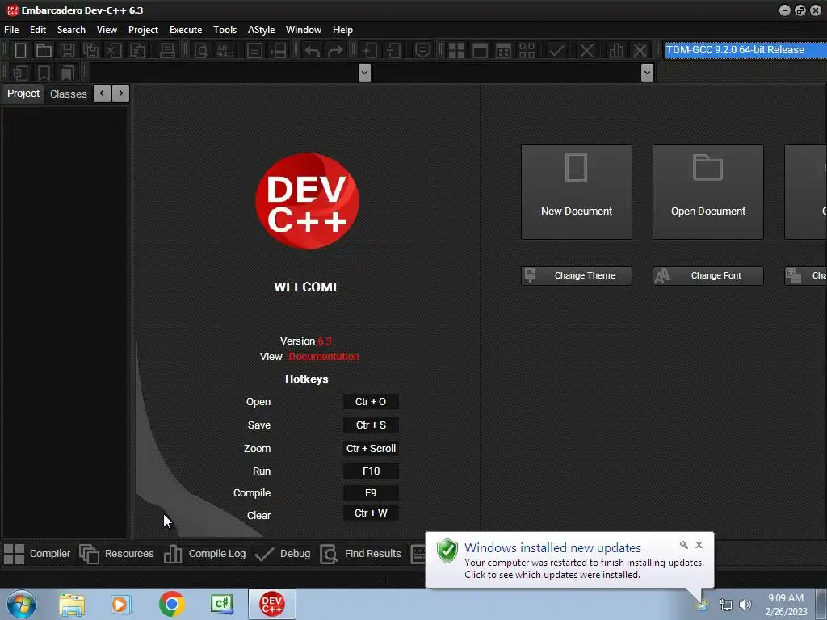Click the volume speaker tray icon
Screen dimensions: 827x620
(x=745, y=605)
